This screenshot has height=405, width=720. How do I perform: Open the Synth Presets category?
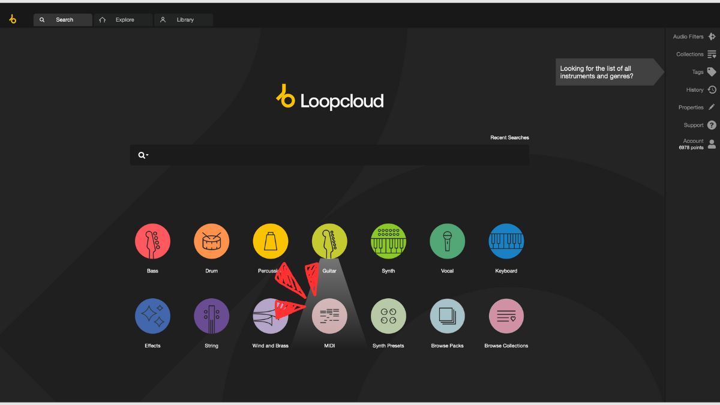[x=388, y=315]
